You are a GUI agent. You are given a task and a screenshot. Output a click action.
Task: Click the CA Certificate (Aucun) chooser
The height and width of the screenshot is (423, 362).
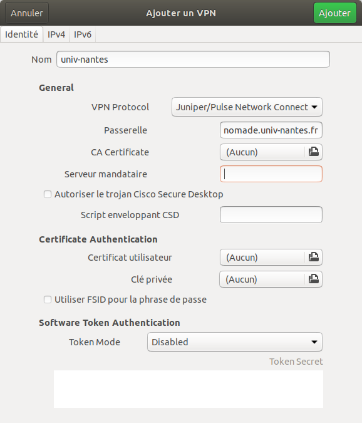pos(271,152)
